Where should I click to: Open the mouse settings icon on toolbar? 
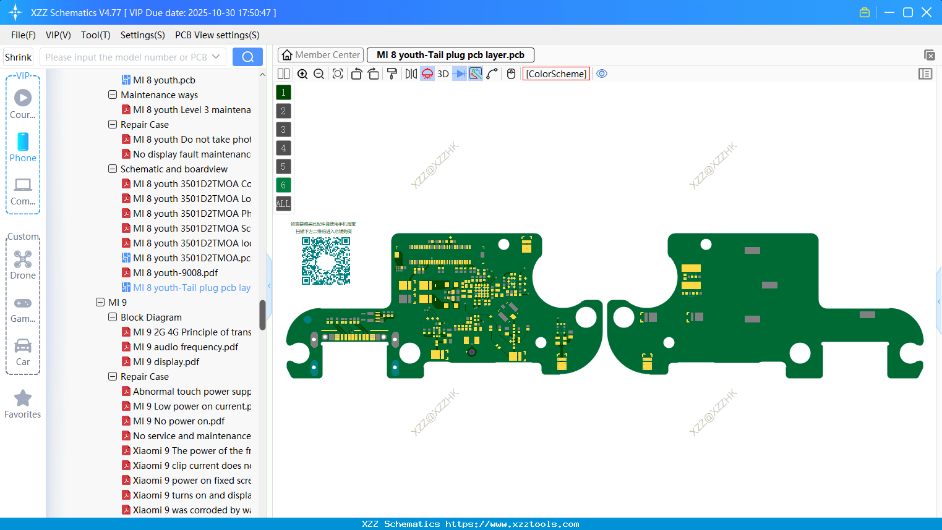tap(511, 74)
